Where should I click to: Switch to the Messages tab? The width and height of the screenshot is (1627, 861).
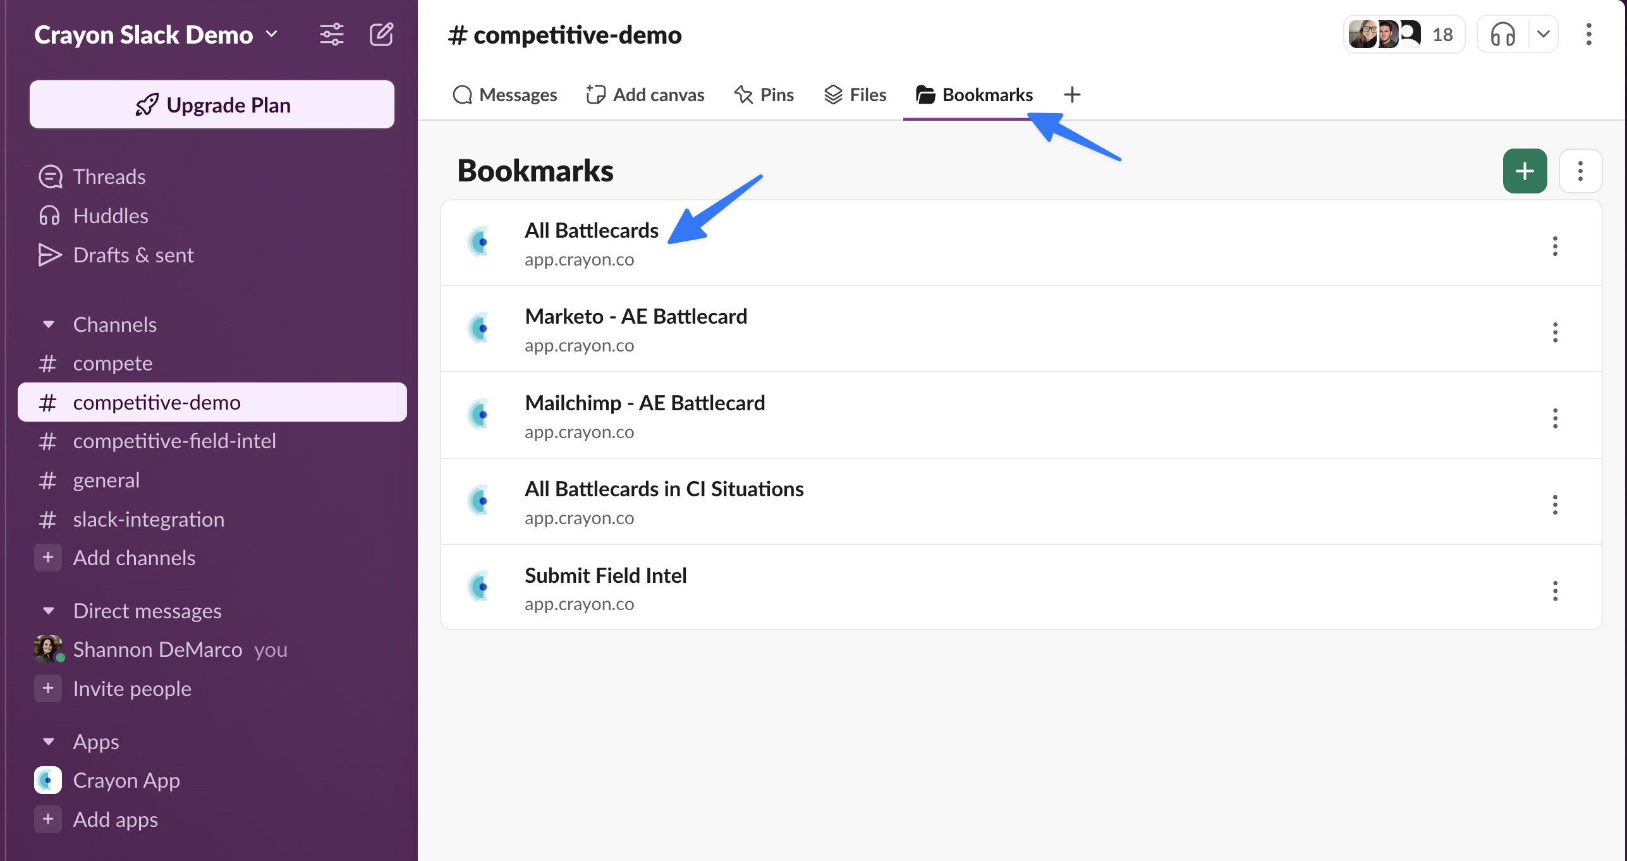505,95
